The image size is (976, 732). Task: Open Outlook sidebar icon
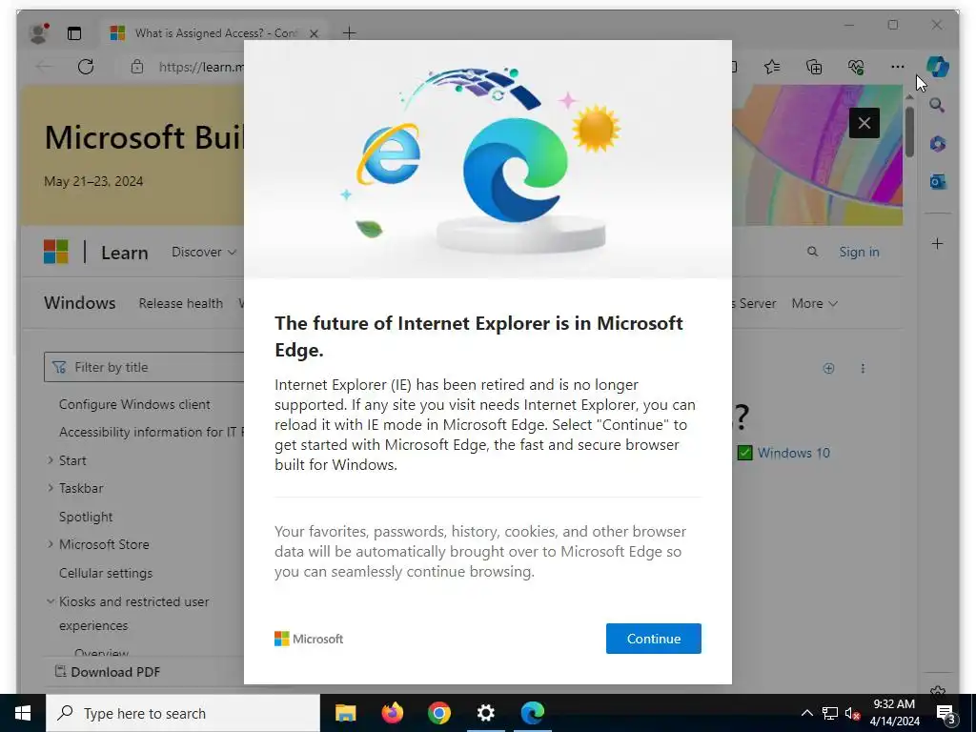point(938,182)
